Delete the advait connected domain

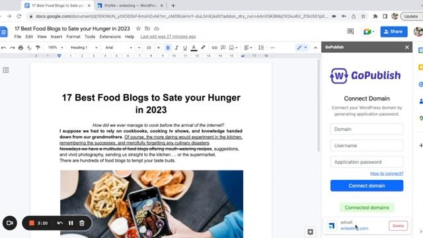tap(398, 226)
